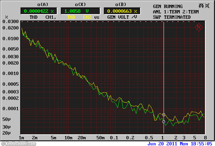The height and width of the screenshot is (146, 215).
Task: Select the o(X) reading 1.0858 V
Action: tap(80, 11)
